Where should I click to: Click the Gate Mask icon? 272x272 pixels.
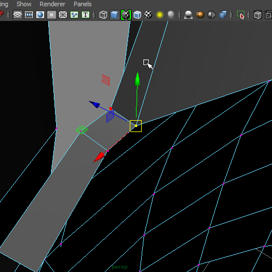coord(52,15)
